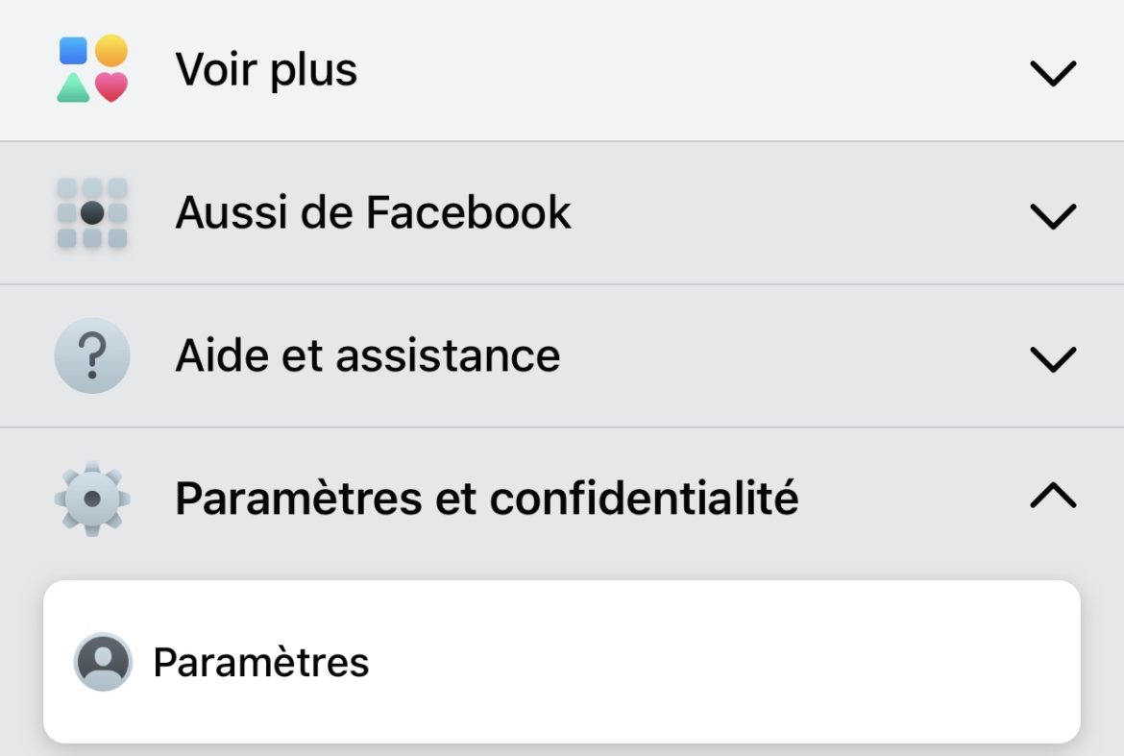
Task: Expand Aussi de Facebook using its chevron
Action: (x=1053, y=215)
